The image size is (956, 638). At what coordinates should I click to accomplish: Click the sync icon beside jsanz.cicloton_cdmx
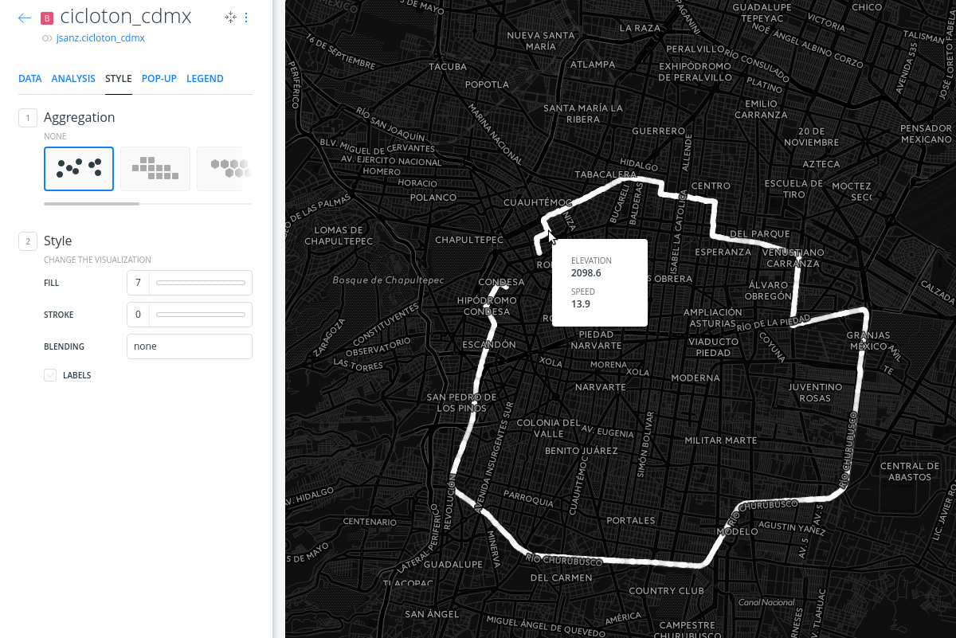pyautogui.click(x=46, y=37)
